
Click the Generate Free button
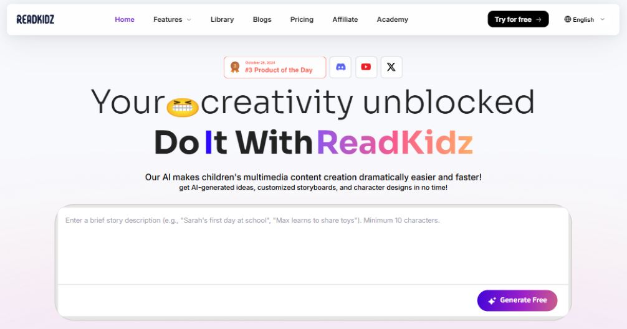point(517,300)
